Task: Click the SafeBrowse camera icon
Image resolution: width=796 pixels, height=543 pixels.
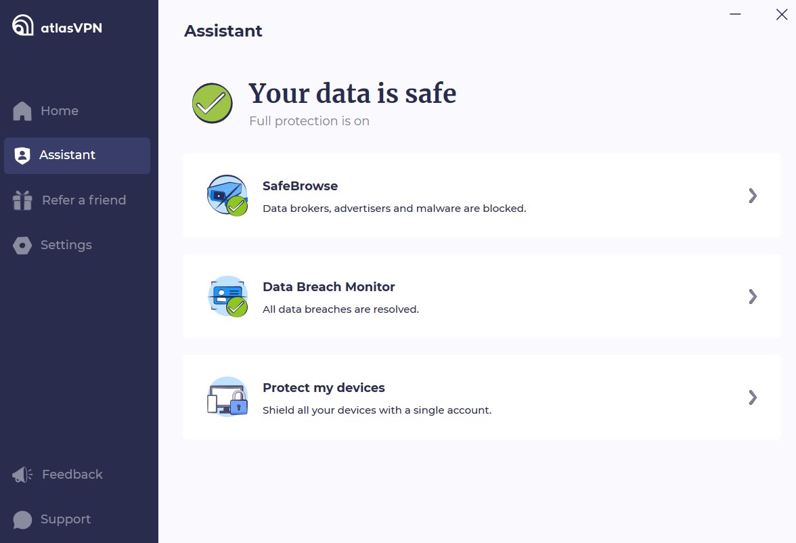Action: click(227, 196)
